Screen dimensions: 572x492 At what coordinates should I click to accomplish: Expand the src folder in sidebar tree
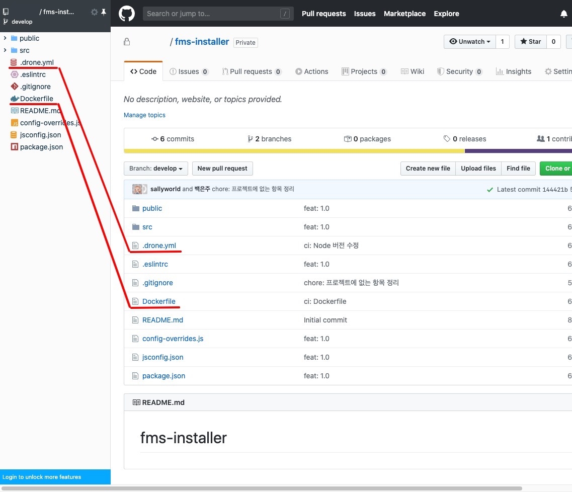pyautogui.click(x=5, y=50)
